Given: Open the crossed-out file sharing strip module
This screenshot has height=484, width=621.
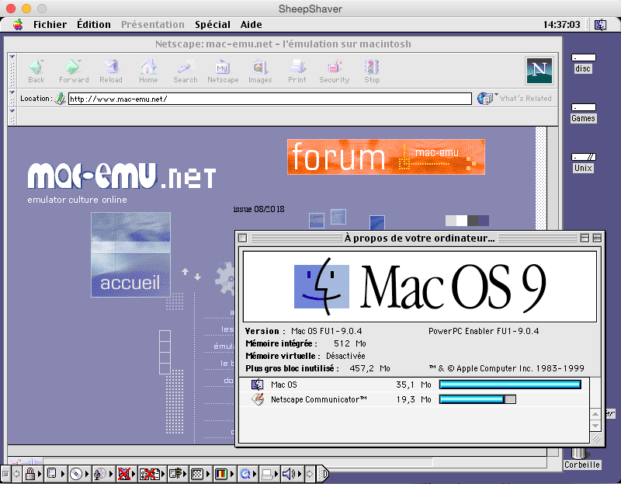Looking at the screenshot, I should [x=127, y=474].
